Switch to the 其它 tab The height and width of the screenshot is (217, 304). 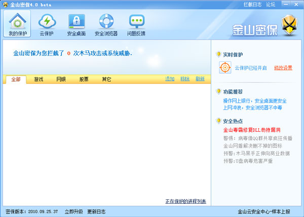(x=106, y=79)
